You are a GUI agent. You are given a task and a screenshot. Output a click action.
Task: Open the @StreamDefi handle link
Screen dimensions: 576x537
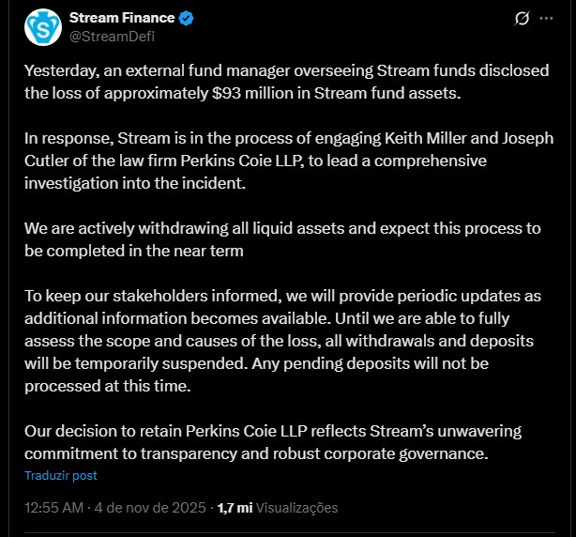click(112, 37)
